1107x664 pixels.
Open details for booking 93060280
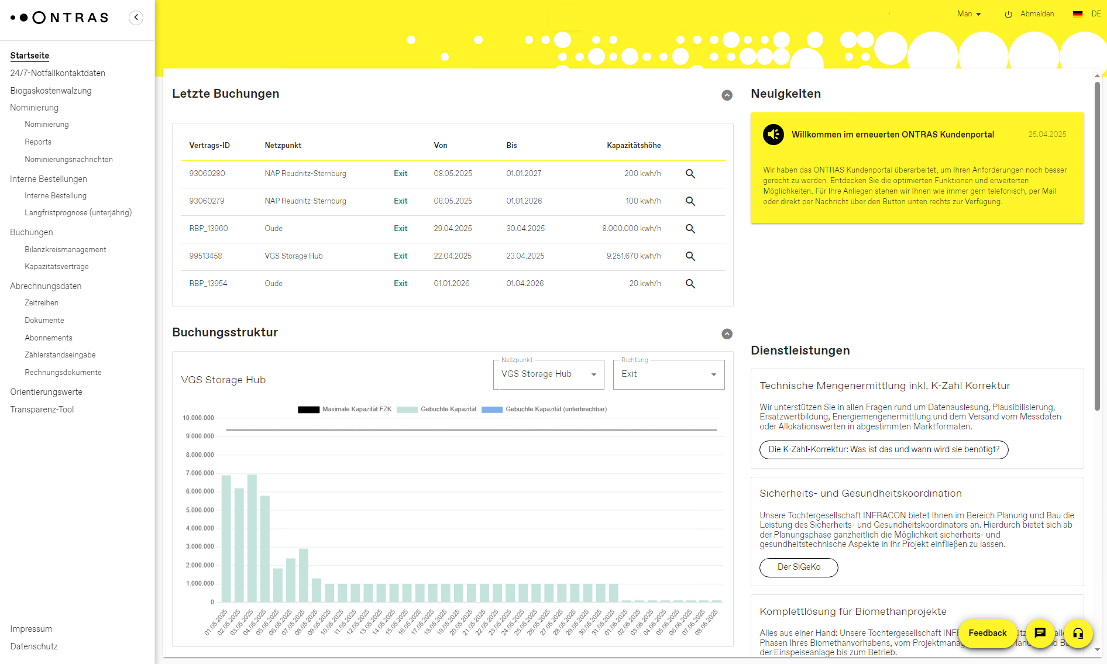click(x=690, y=174)
